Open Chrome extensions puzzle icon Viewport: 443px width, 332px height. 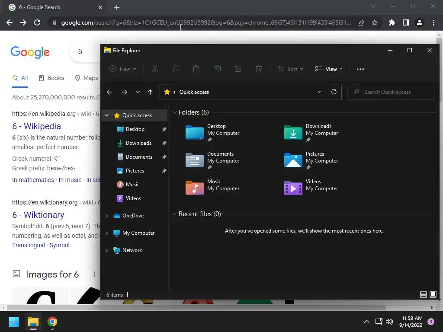pyautogui.click(x=392, y=22)
